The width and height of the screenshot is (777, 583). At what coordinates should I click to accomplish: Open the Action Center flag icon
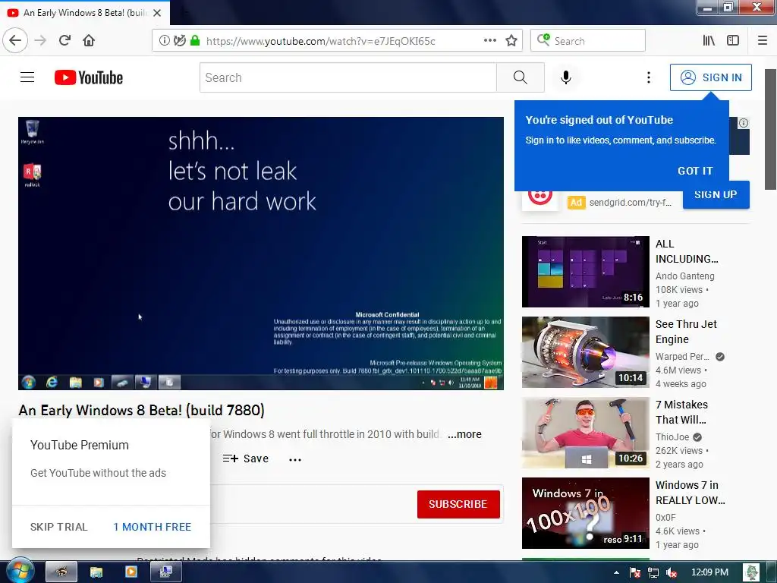tap(635, 572)
